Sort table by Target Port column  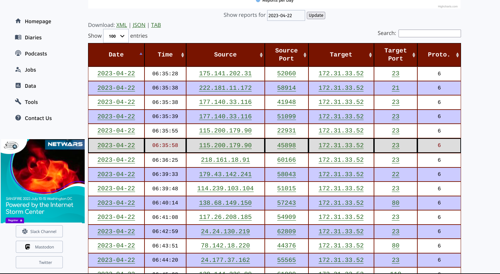tap(395, 54)
